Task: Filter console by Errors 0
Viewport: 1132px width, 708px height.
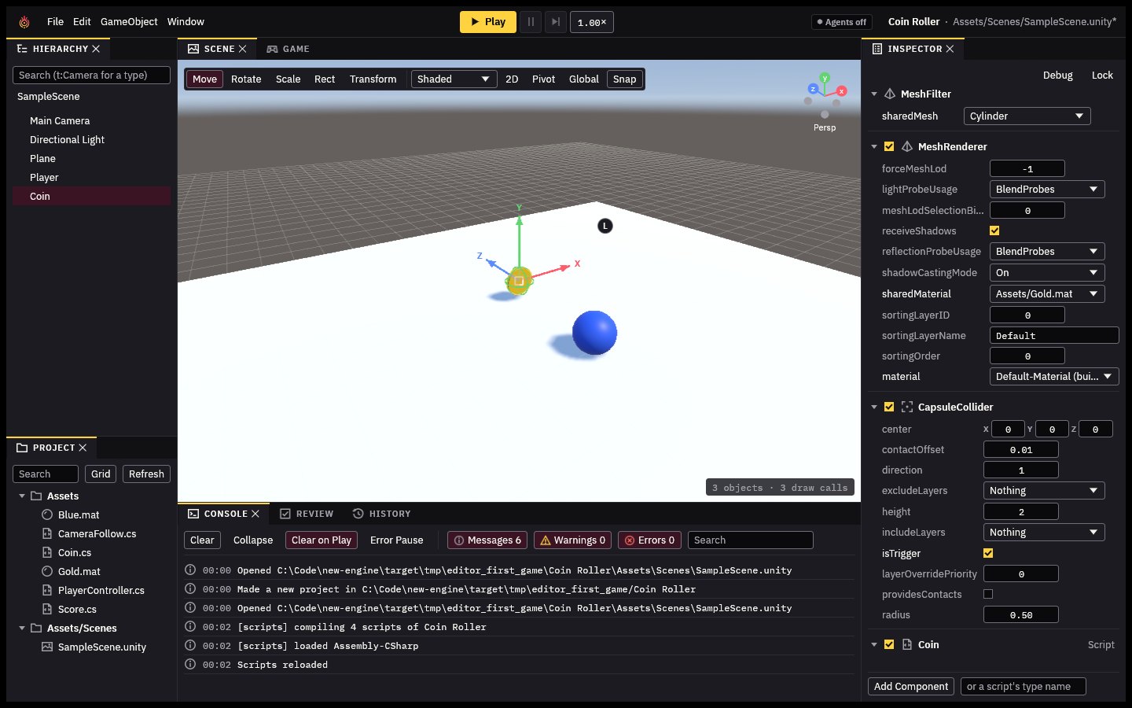Action: pos(649,540)
